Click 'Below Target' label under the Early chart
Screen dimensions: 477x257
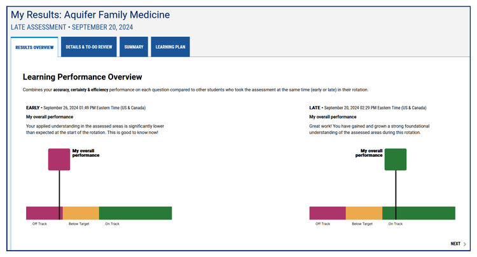[79, 224]
